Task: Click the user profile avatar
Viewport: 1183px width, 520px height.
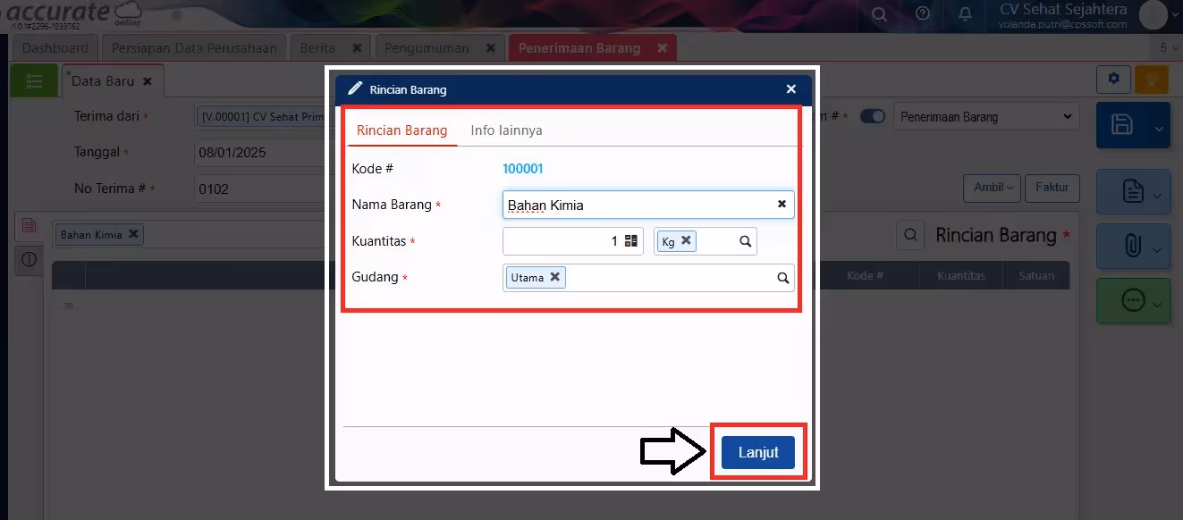Action: pos(1153,15)
